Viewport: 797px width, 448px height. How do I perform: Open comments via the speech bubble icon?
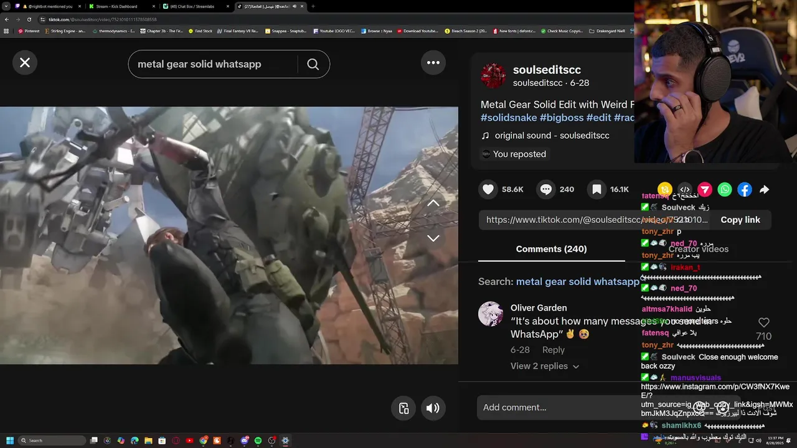click(546, 189)
